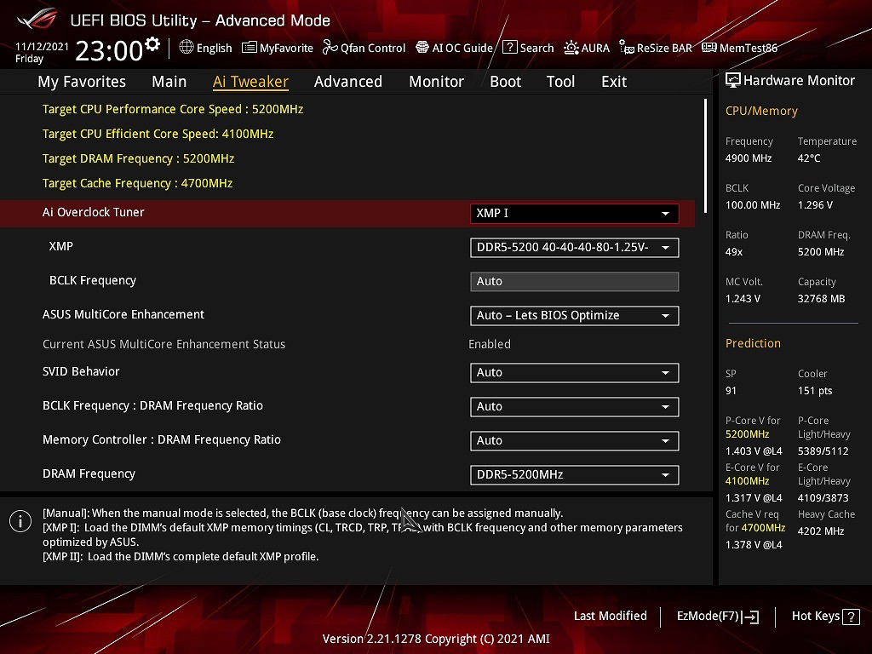Switch to the Advanced tab
The width and height of the screenshot is (872, 654).
pyautogui.click(x=347, y=82)
